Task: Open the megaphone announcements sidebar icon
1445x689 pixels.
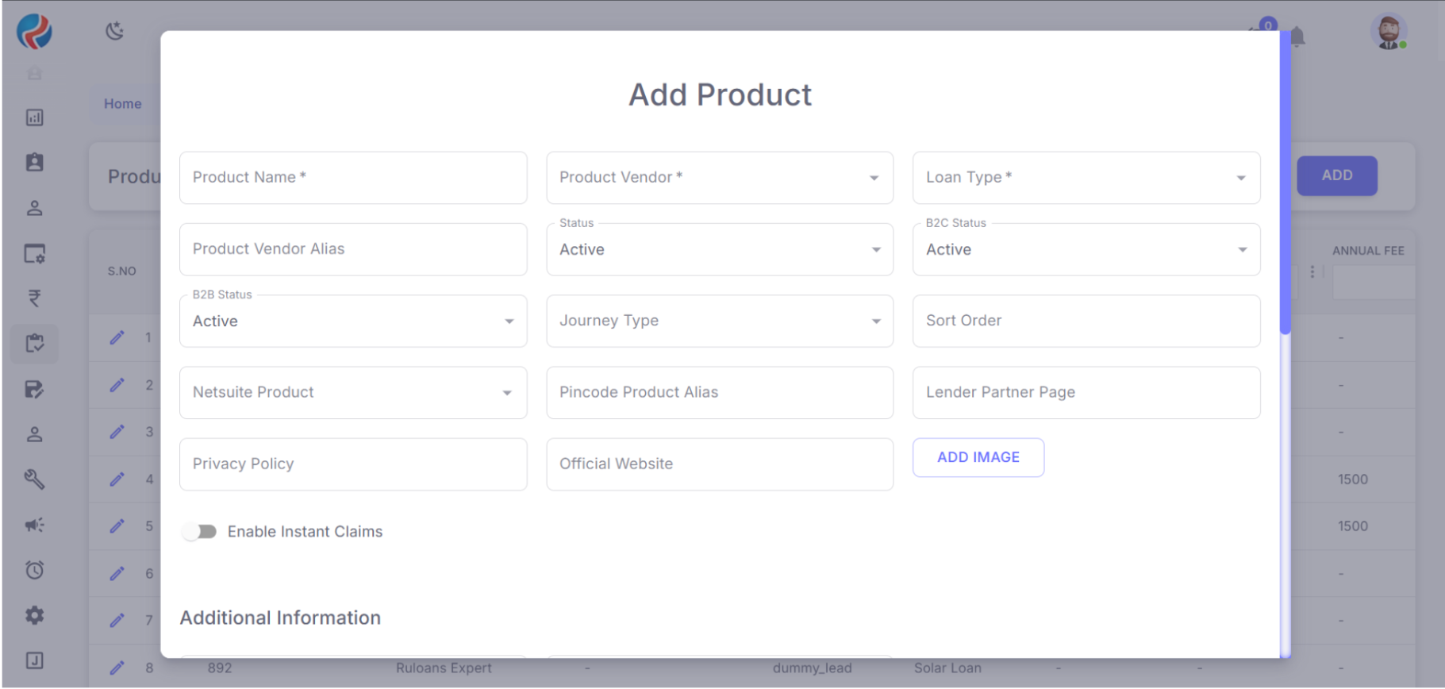Action: (34, 525)
